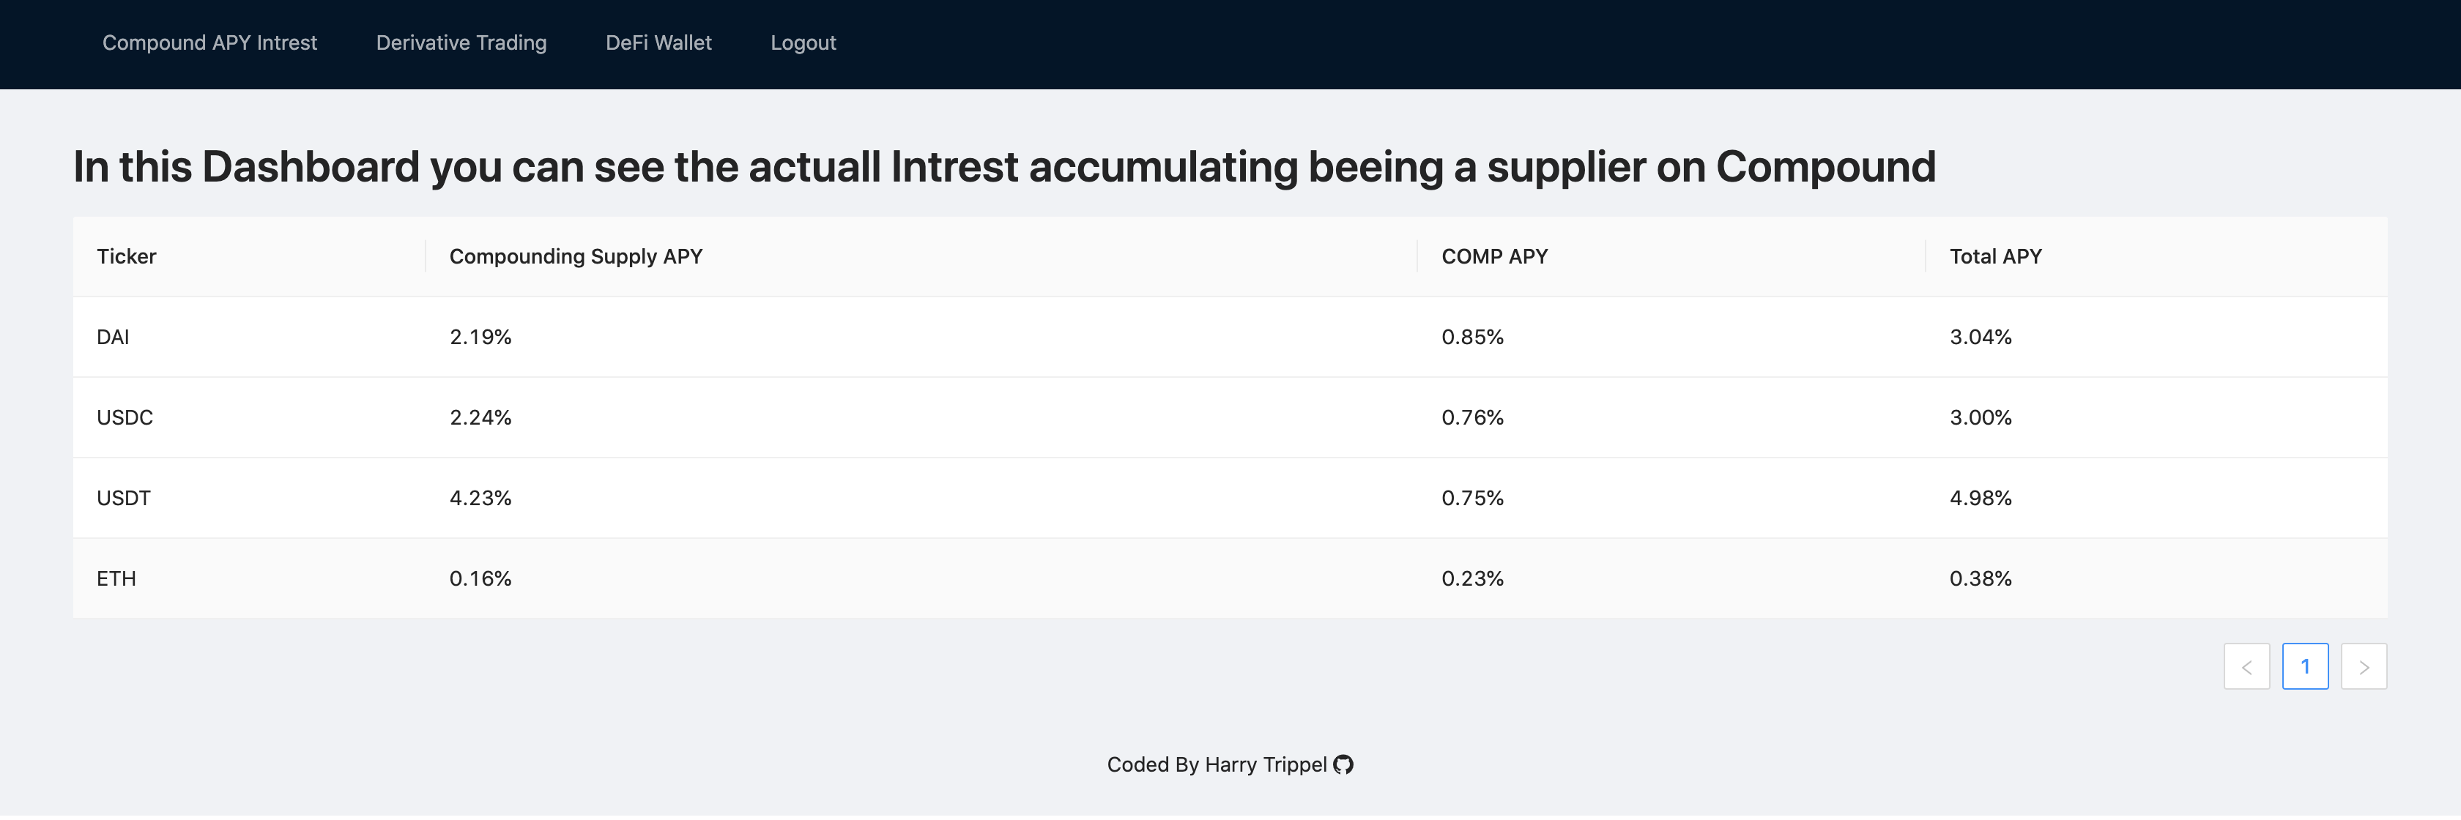2461x820 pixels.
Task: Click Logout in the navigation bar
Action: (803, 43)
